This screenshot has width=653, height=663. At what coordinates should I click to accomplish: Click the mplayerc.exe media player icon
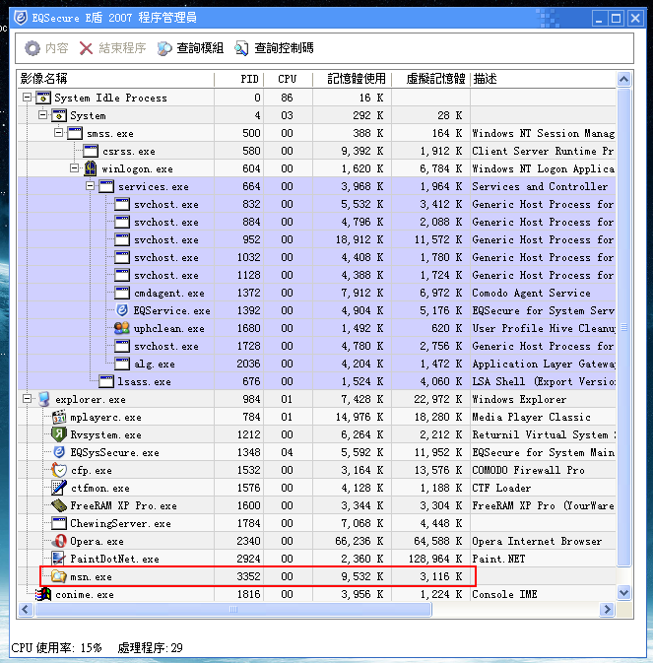[59, 417]
